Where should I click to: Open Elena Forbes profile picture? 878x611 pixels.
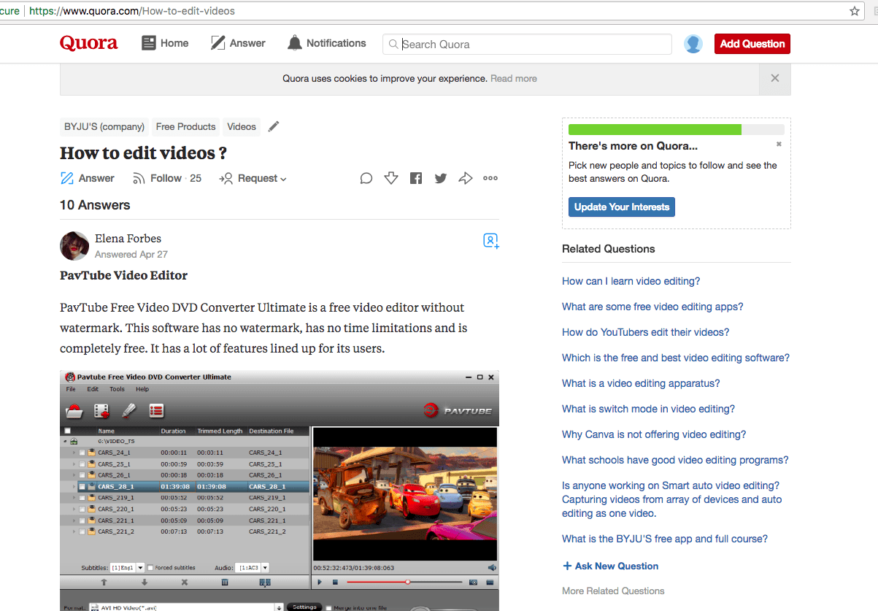point(74,246)
